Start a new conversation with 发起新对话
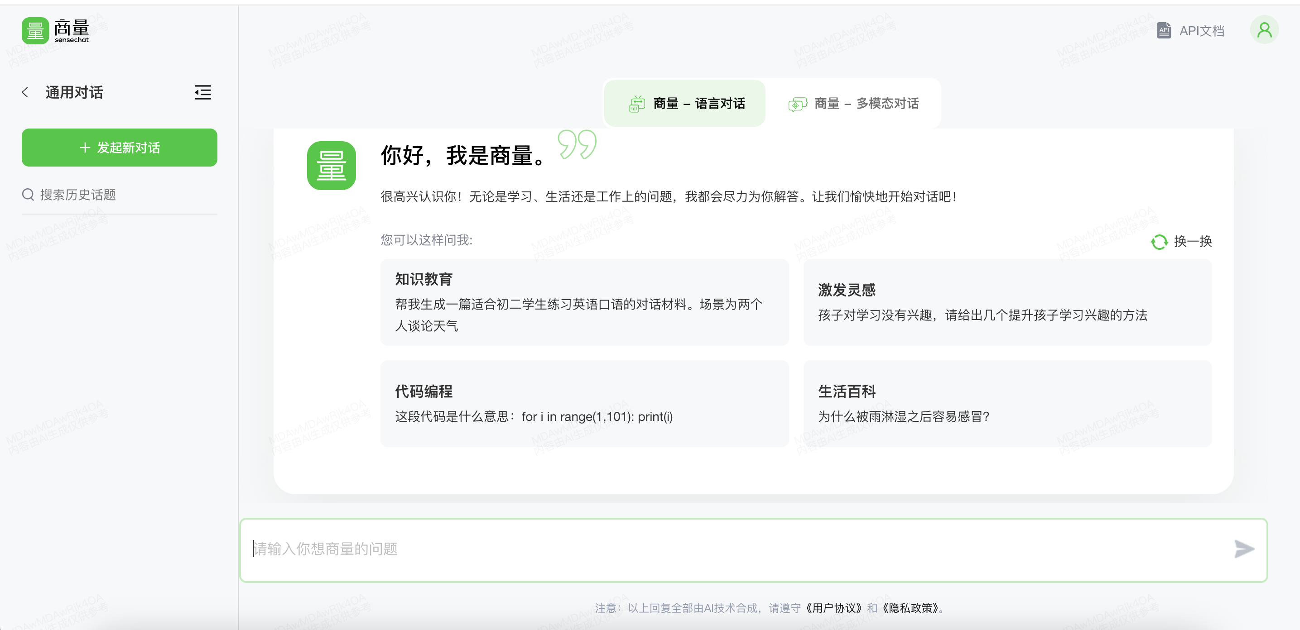 click(x=119, y=147)
